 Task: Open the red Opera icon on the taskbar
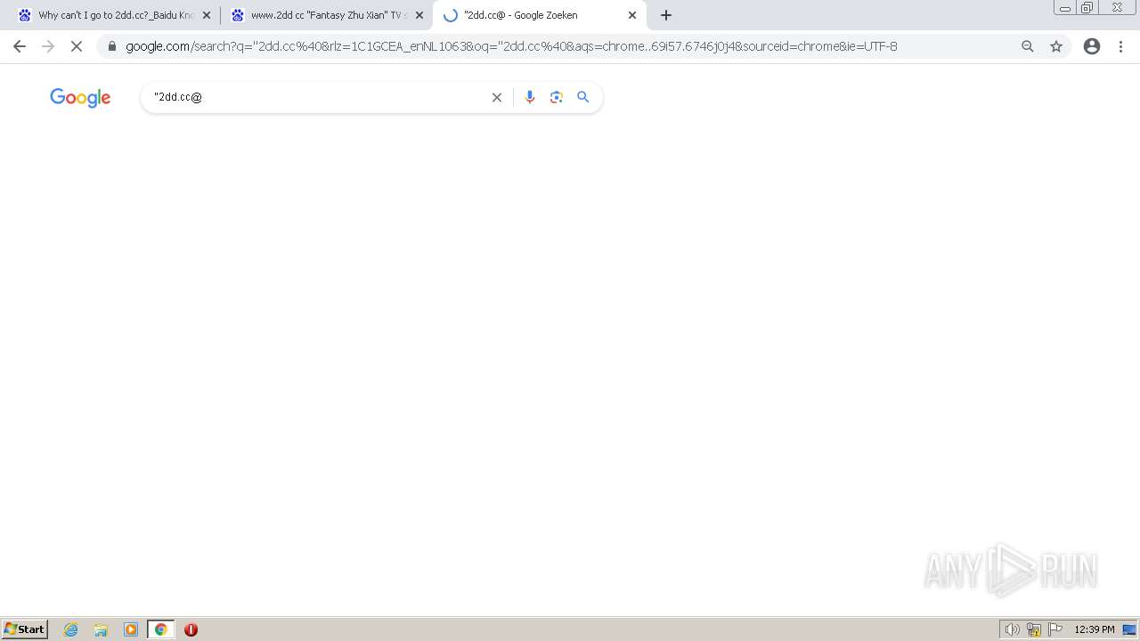[x=191, y=629]
